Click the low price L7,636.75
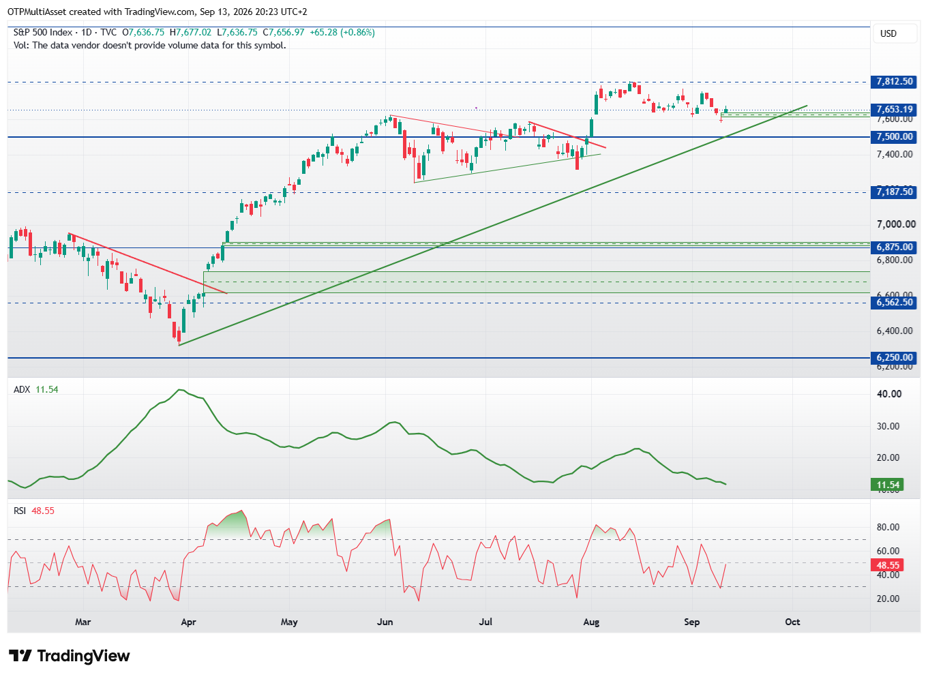928x679 pixels. click(237, 32)
